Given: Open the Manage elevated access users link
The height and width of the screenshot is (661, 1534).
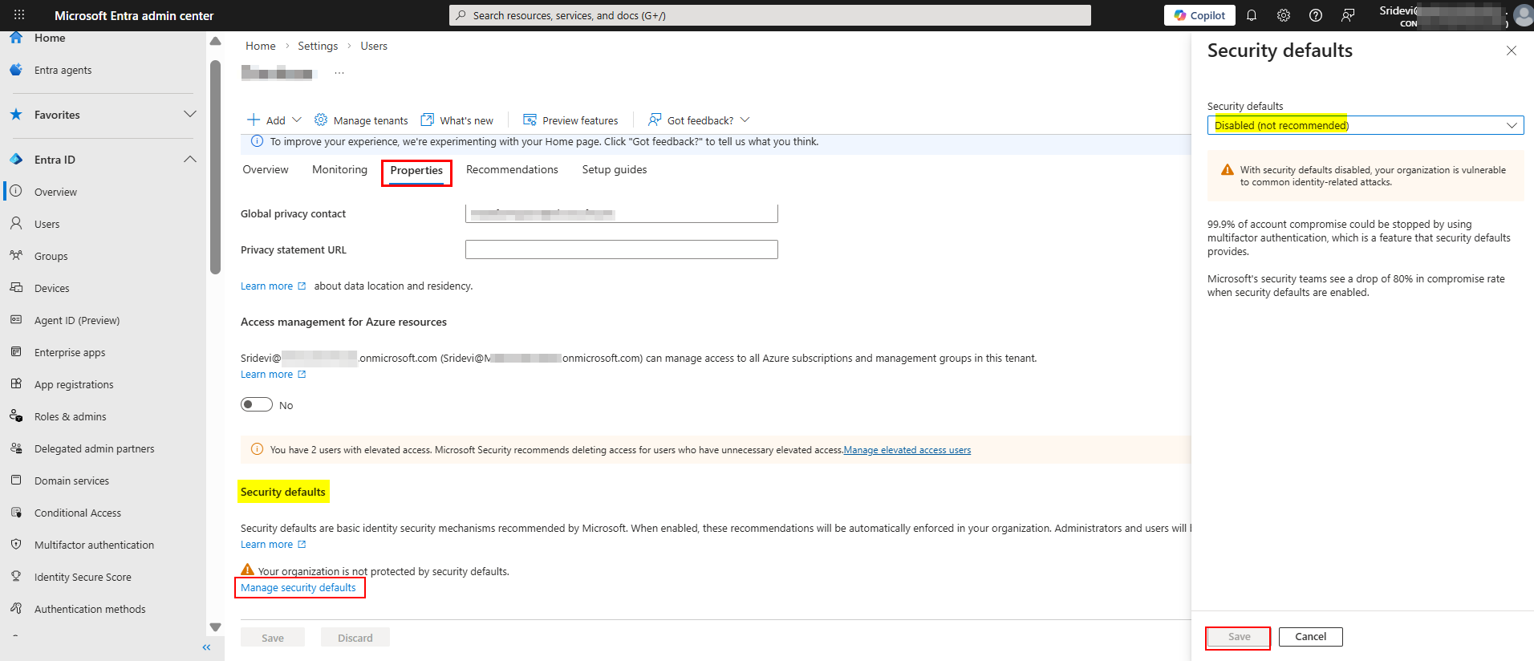Looking at the screenshot, I should (907, 450).
